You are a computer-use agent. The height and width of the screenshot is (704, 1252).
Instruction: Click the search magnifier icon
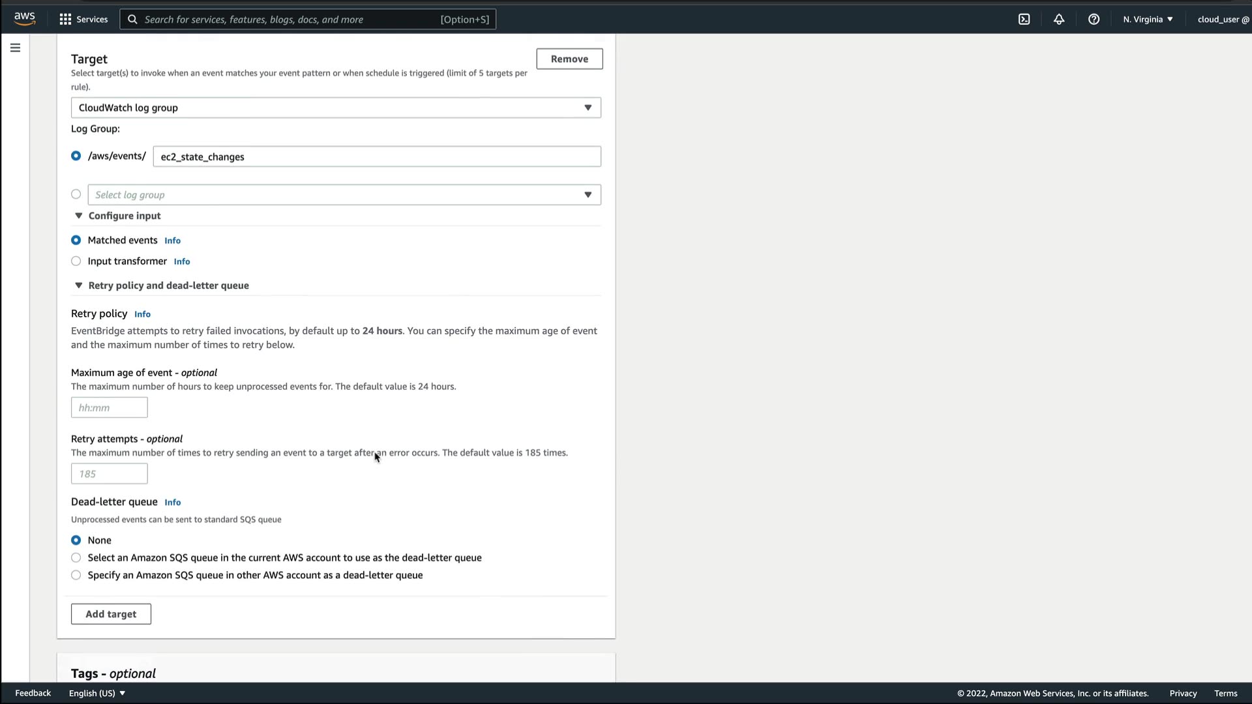coord(132,20)
